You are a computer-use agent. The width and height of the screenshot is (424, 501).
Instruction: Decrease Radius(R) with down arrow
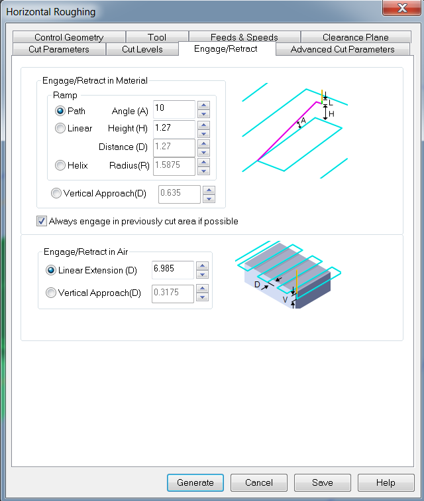pyautogui.click(x=203, y=171)
